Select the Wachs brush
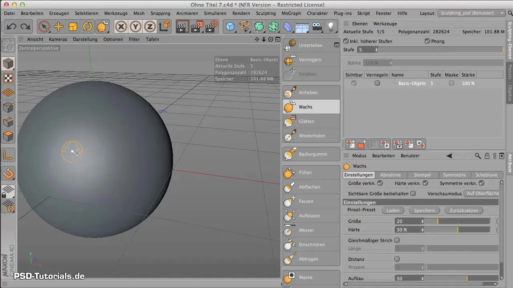Screen dimensions: 513x288 311,107
